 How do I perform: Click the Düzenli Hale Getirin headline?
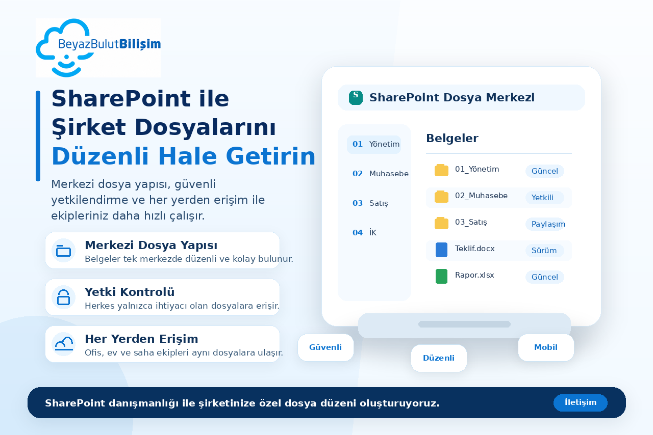pos(184,157)
